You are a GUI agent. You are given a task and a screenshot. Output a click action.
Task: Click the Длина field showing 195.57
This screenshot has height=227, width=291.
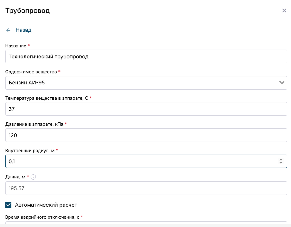(146, 188)
